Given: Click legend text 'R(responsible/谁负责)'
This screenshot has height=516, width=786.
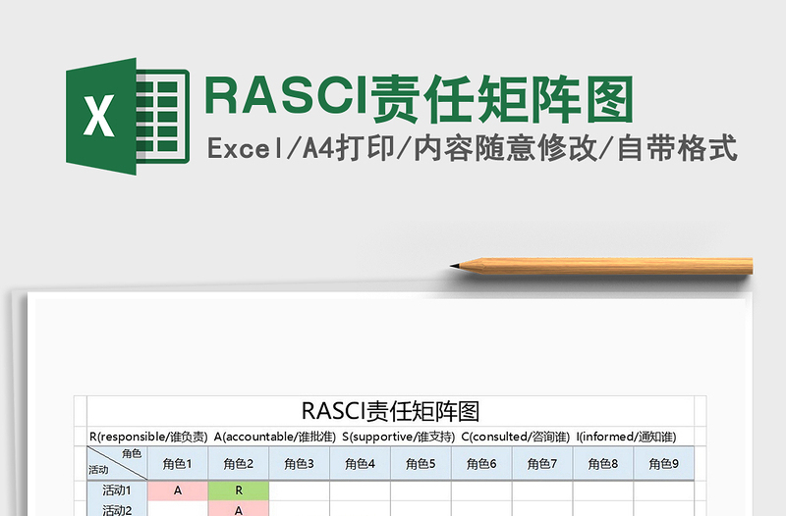Looking at the screenshot, I should 148,437.
